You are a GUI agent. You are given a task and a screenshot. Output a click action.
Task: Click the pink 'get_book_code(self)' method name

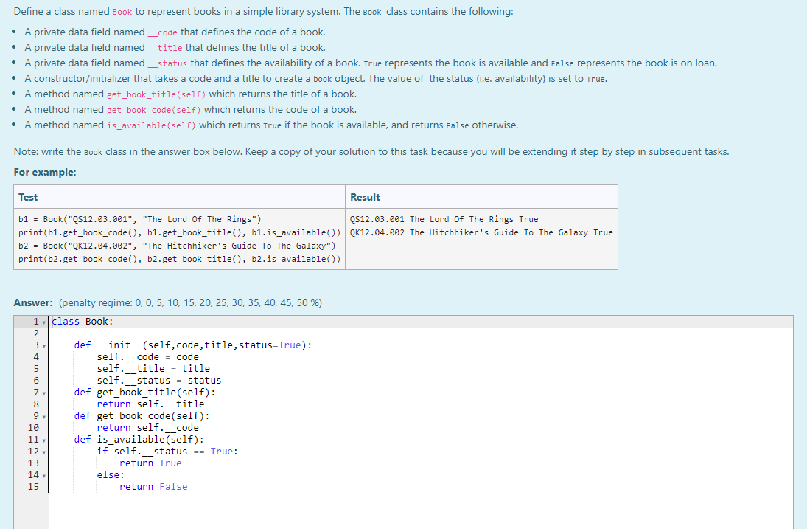tap(154, 110)
